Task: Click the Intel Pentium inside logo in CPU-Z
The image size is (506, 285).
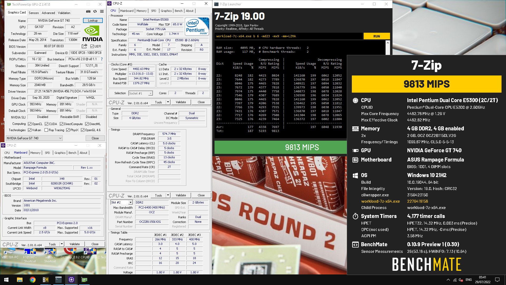Action: coord(197,26)
